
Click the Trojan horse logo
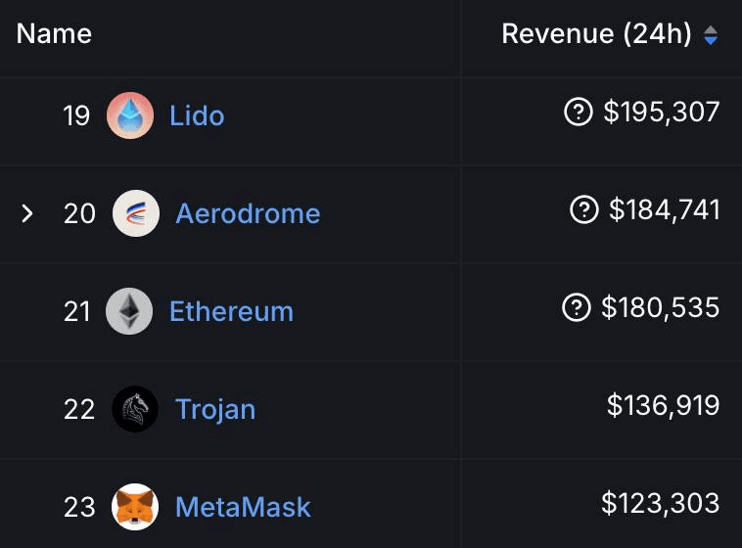click(135, 409)
